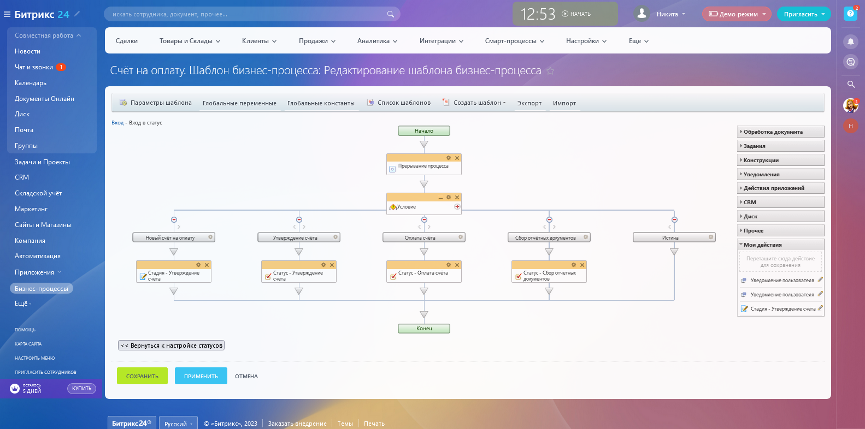The width and height of the screenshot is (865, 429).
Task: Focus the search field for employees, documents
Action: tap(252, 14)
